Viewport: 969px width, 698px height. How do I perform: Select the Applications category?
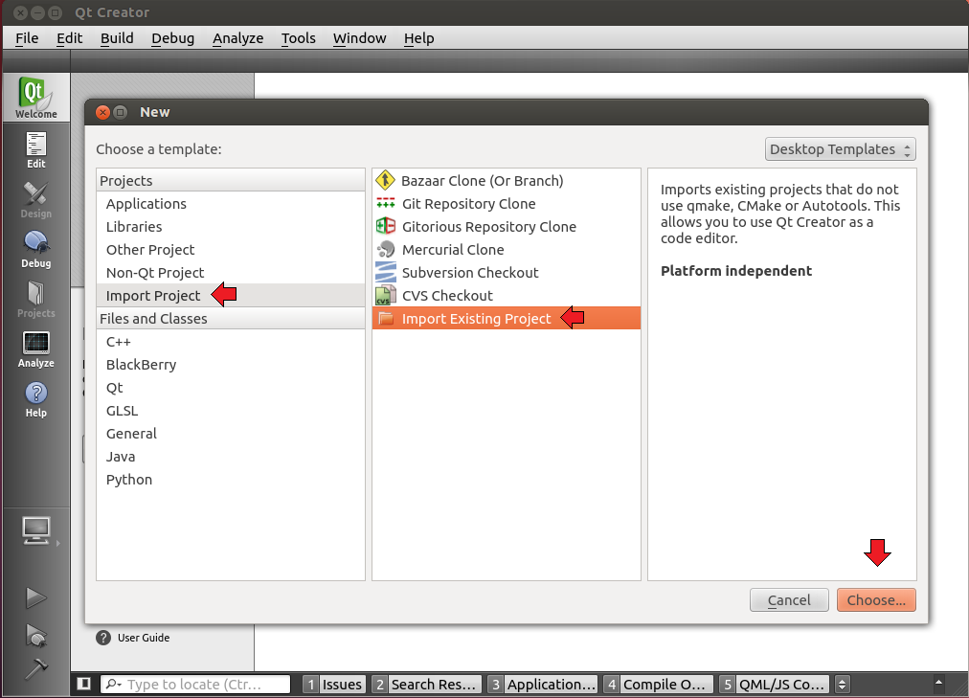pos(231,203)
